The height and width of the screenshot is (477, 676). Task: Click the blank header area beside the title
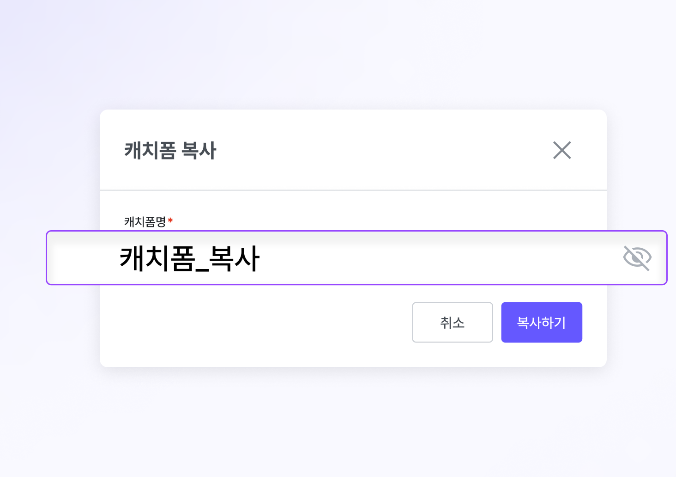(383, 150)
